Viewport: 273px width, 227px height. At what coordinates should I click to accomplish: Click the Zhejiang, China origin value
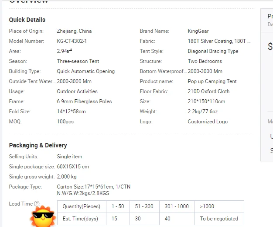coord(74,31)
